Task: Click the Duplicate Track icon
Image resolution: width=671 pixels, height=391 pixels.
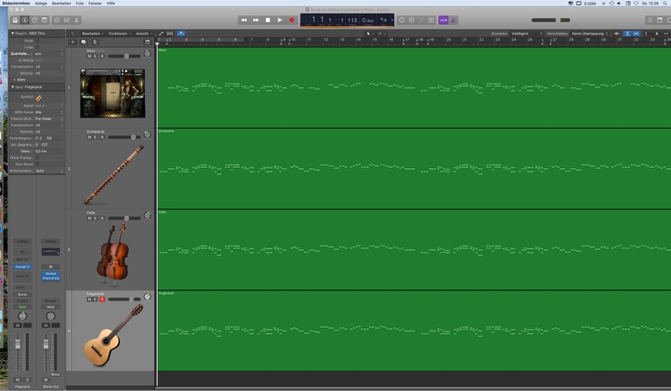Action: 83,41
